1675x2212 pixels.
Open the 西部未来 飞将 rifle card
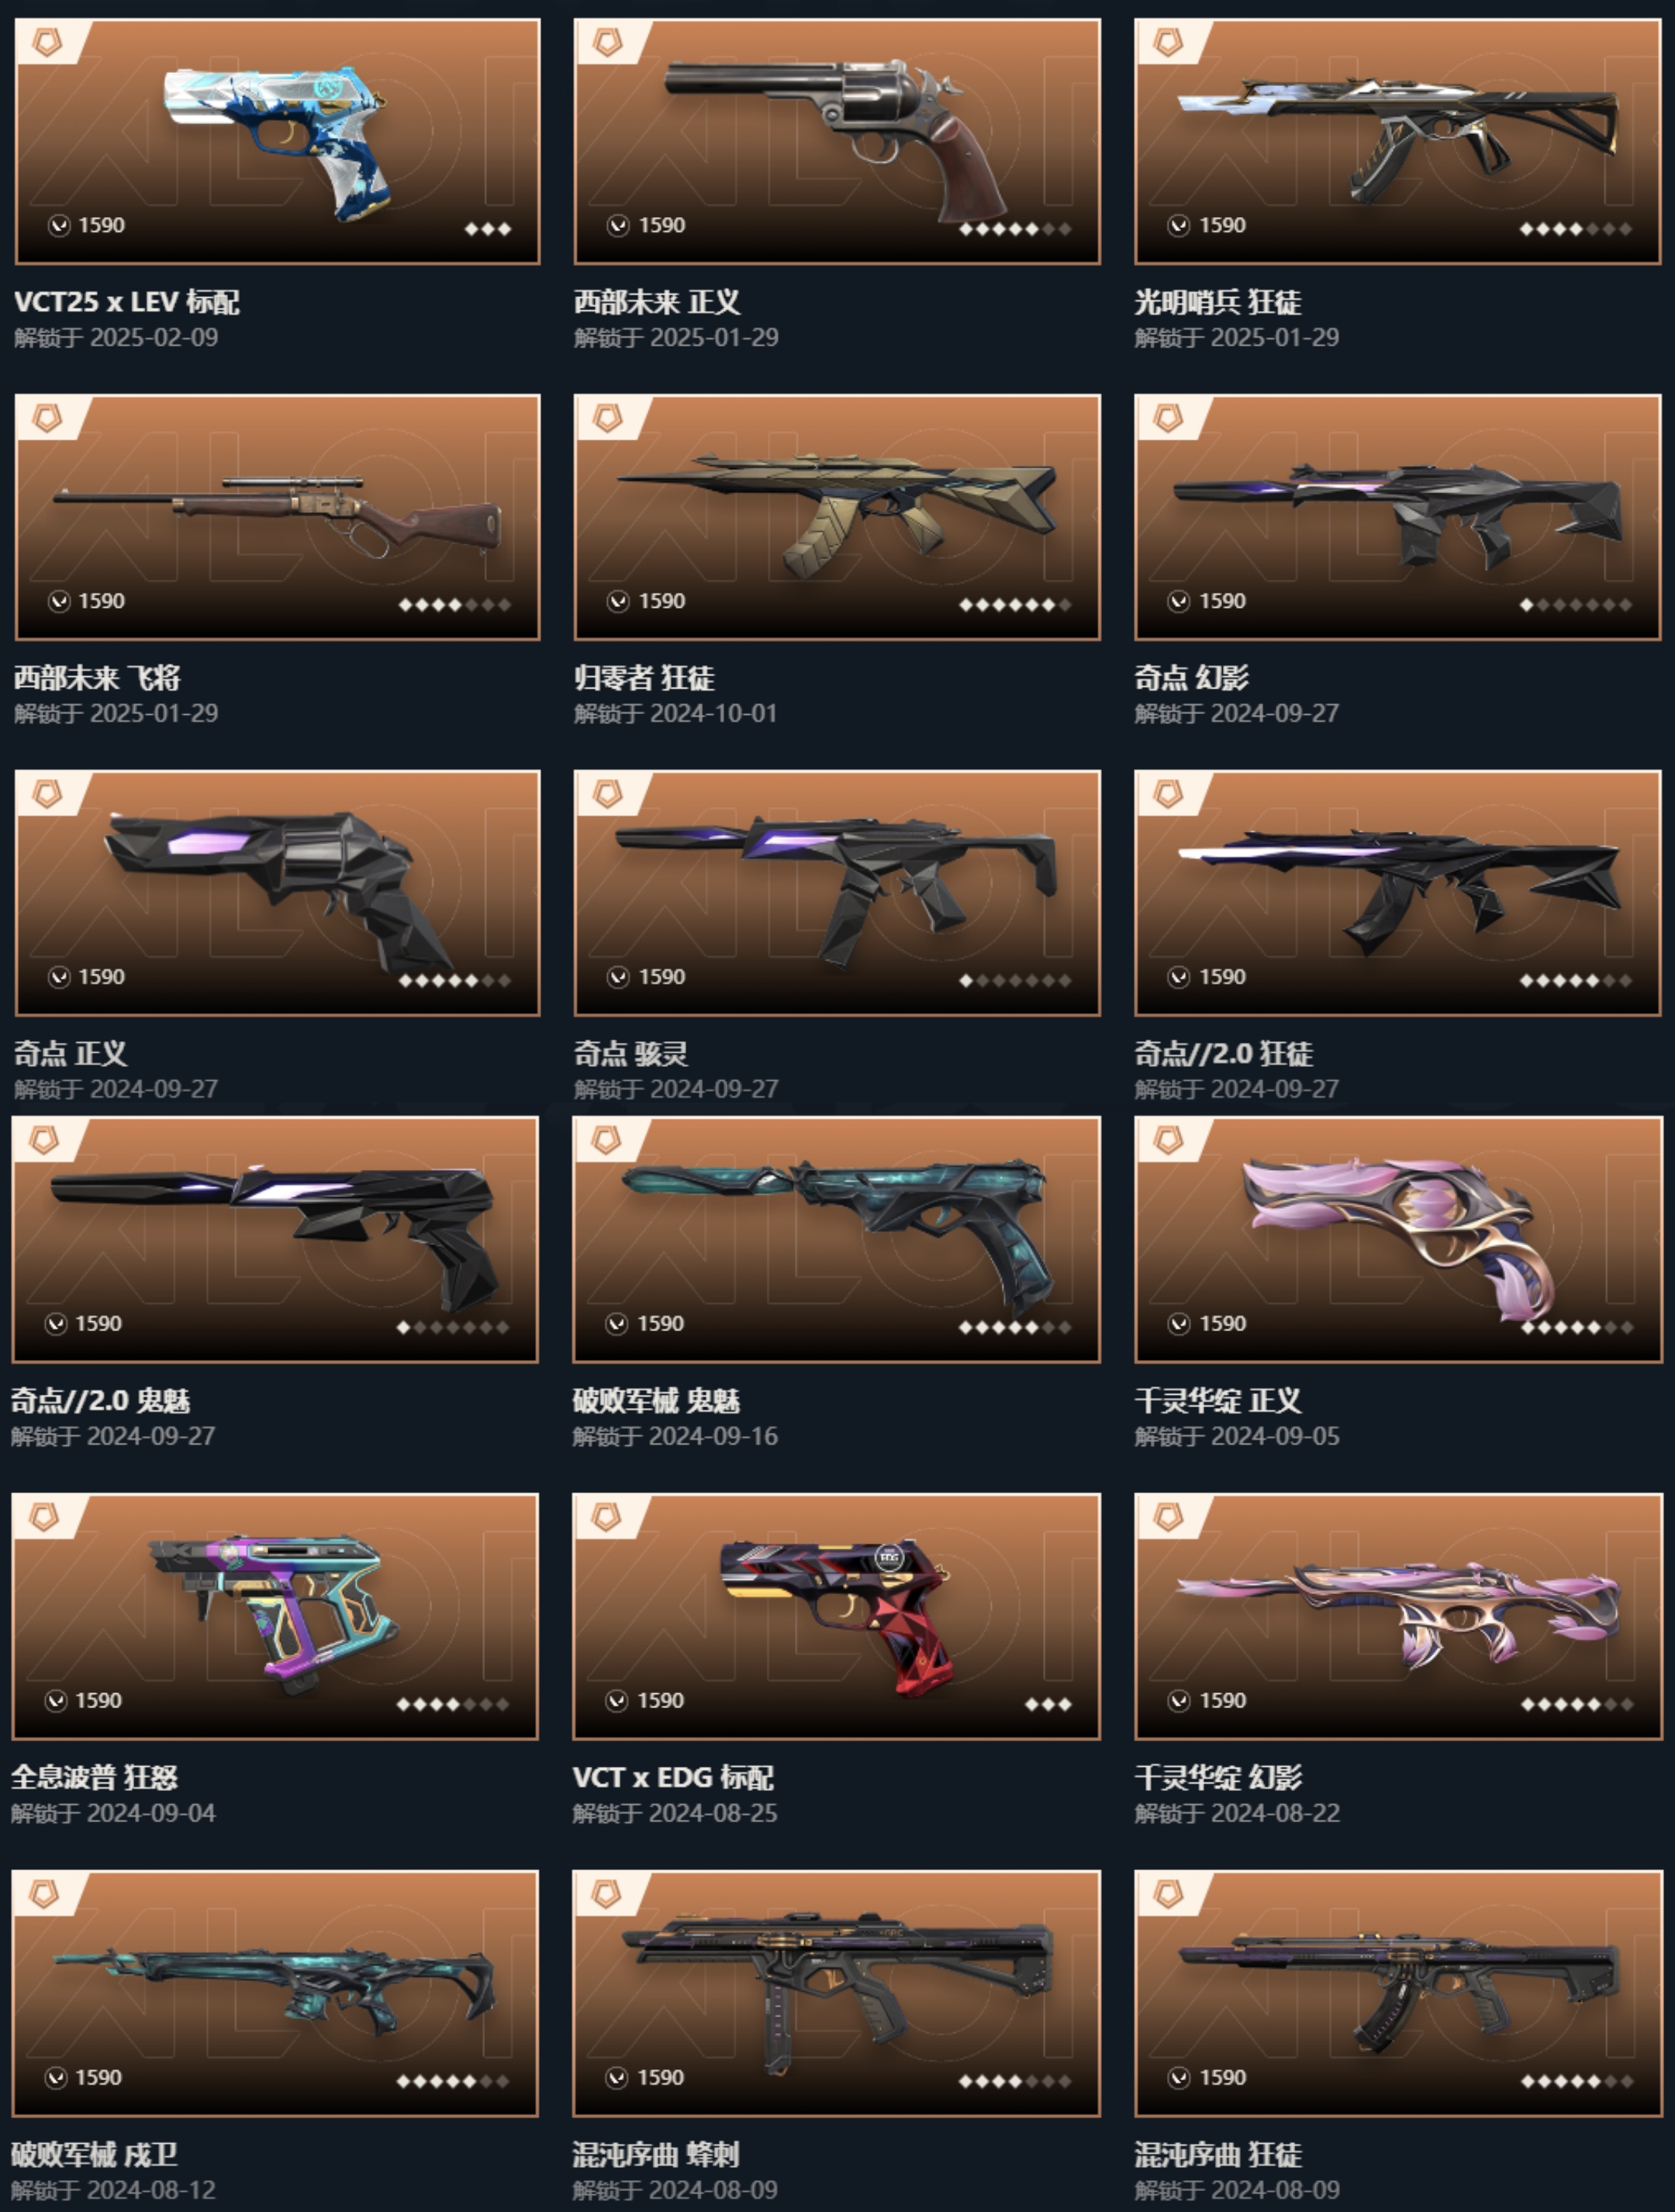[277, 517]
